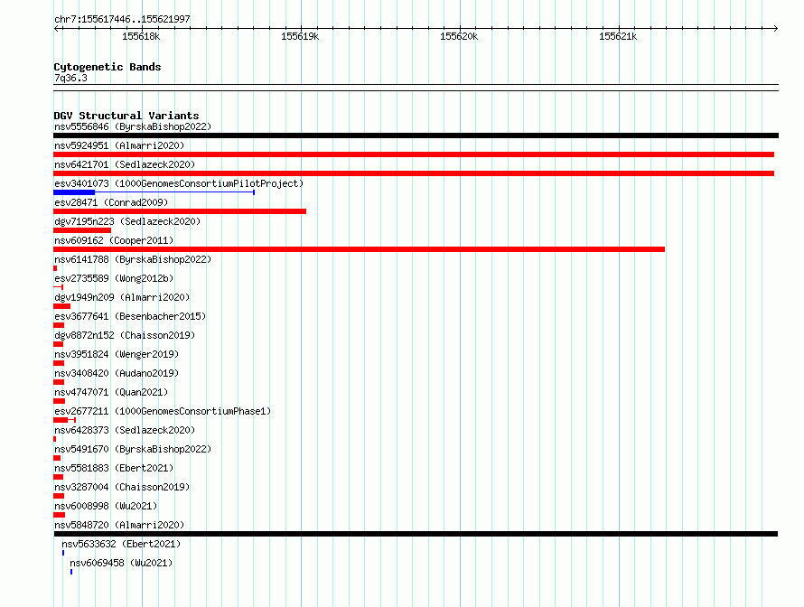The height and width of the screenshot is (607, 804).
Task: Select the black bar under nsv5556846
Action: point(416,135)
